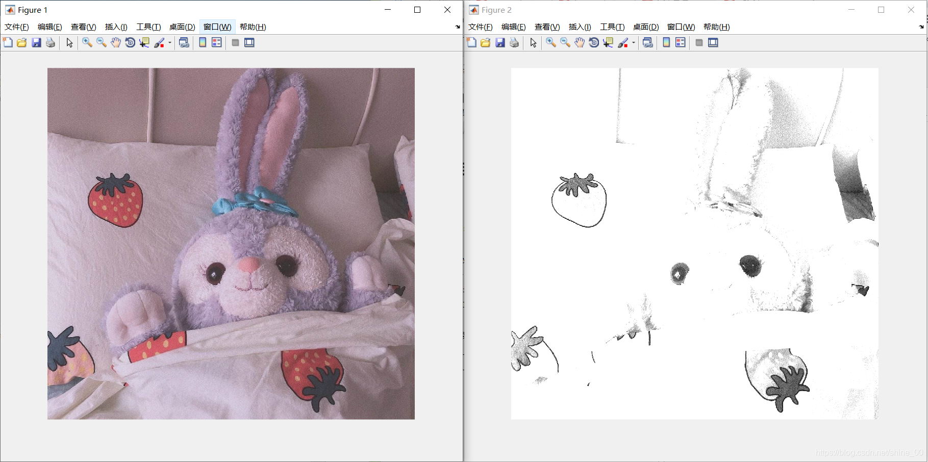Image resolution: width=928 pixels, height=462 pixels.
Task: Open 编辑(E) menu in Figure 2
Action: (x=514, y=27)
